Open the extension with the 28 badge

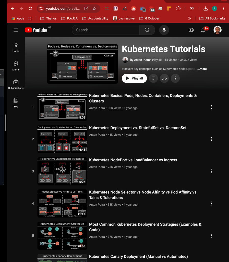point(152,9)
